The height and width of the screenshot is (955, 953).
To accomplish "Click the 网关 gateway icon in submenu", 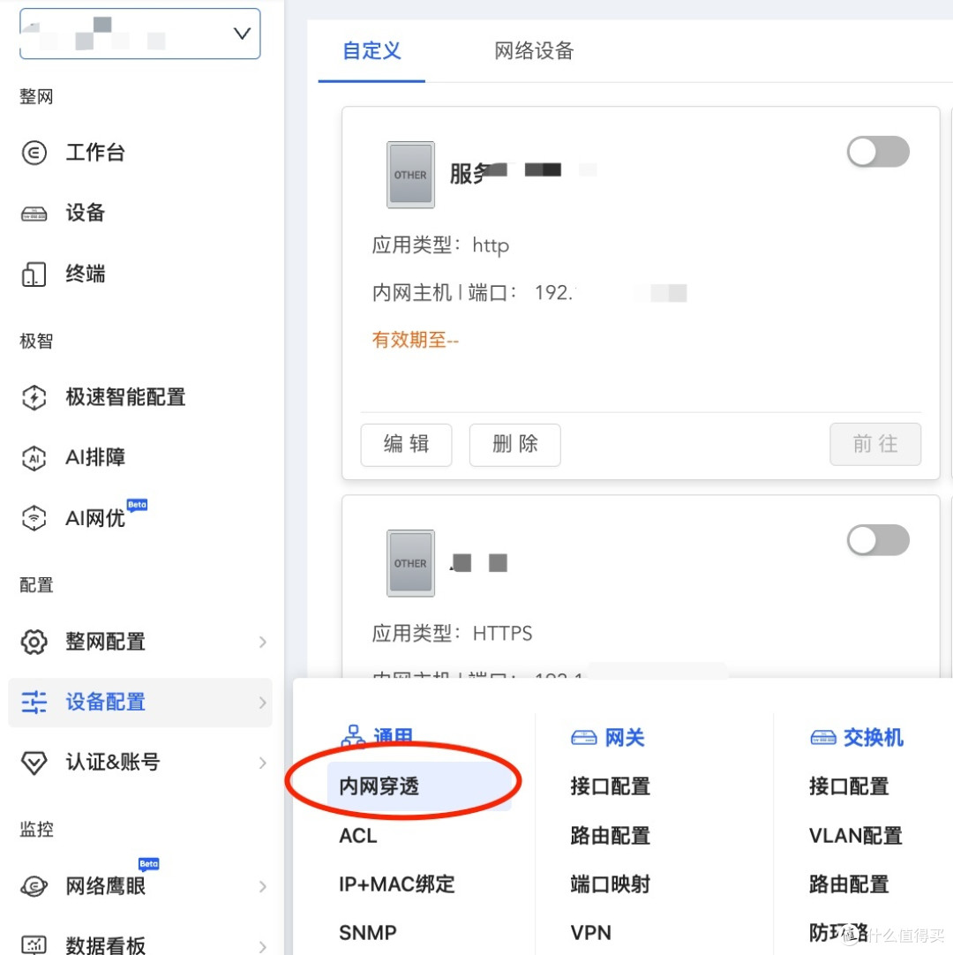I will point(583,738).
